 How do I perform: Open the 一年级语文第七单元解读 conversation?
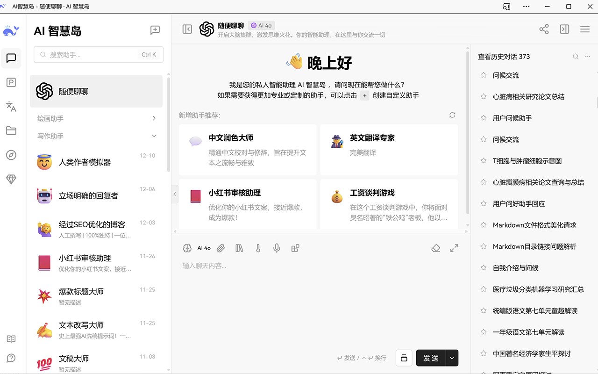(x=528, y=332)
